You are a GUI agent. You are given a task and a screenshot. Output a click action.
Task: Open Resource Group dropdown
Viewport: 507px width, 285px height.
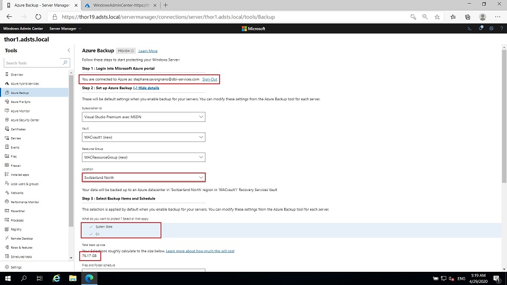(x=144, y=157)
